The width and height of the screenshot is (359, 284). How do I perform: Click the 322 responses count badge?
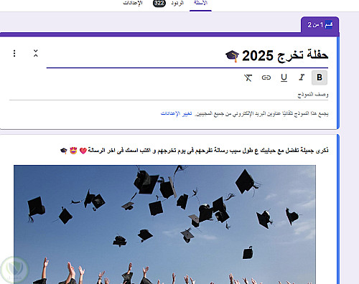[159, 3]
